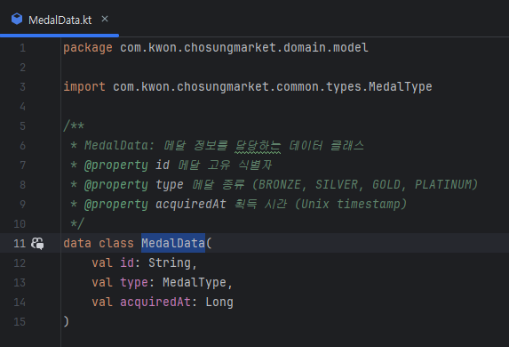Click '@property' tag on the type line
The height and width of the screenshot is (347, 509).
click(x=115, y=185)
